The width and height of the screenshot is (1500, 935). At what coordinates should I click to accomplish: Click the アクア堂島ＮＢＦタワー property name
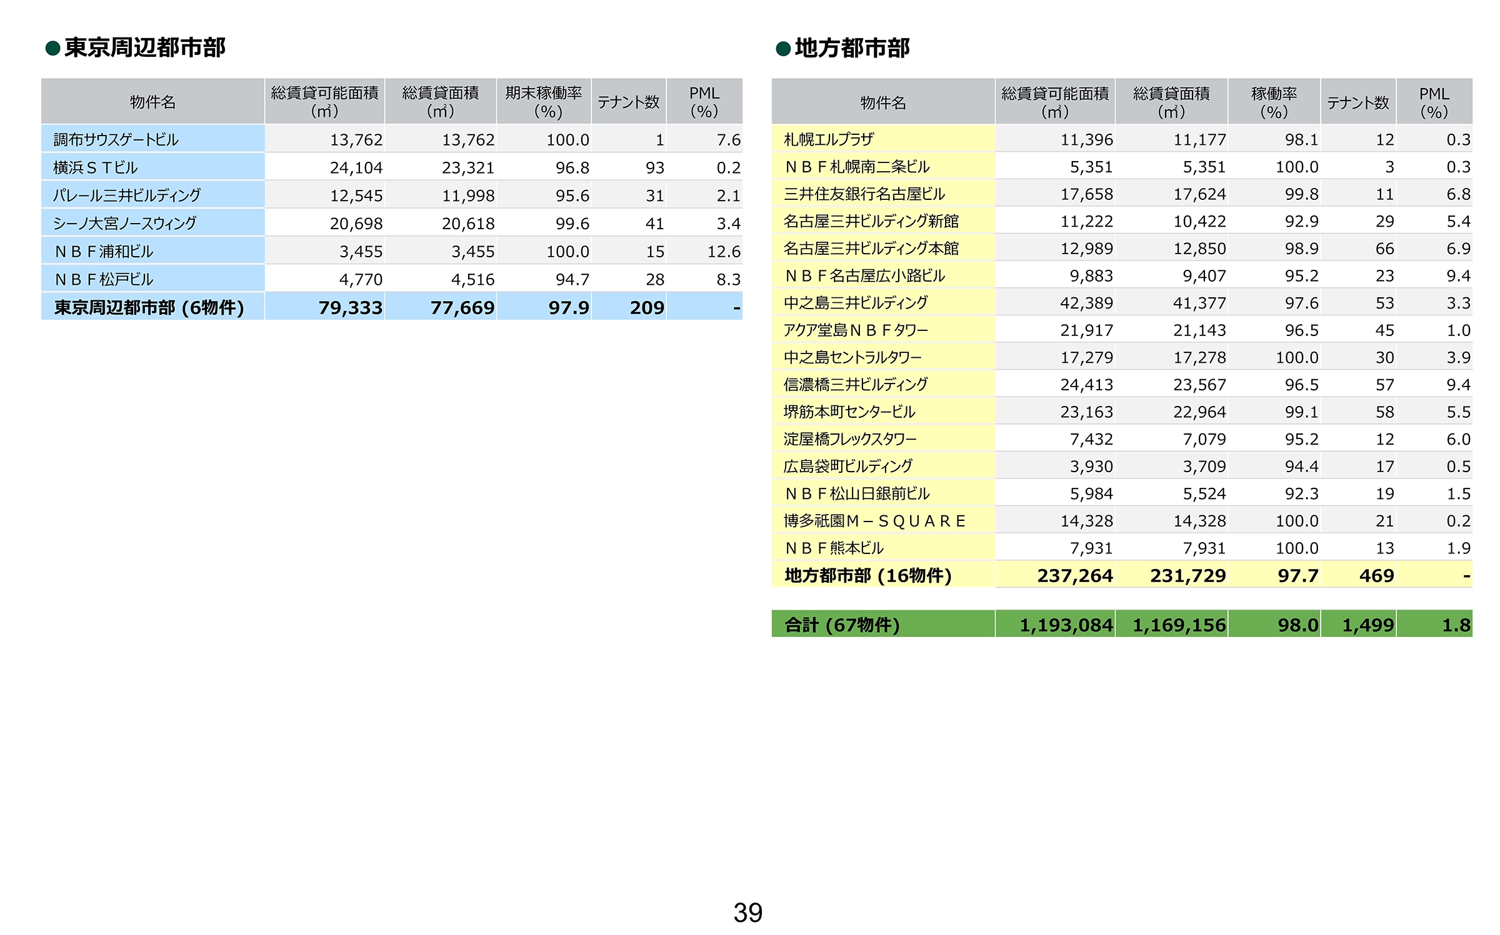[x=856, y=330]
